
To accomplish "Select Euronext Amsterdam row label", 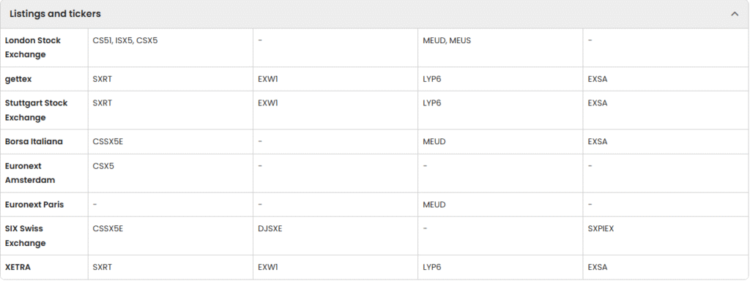I will 29,173.
